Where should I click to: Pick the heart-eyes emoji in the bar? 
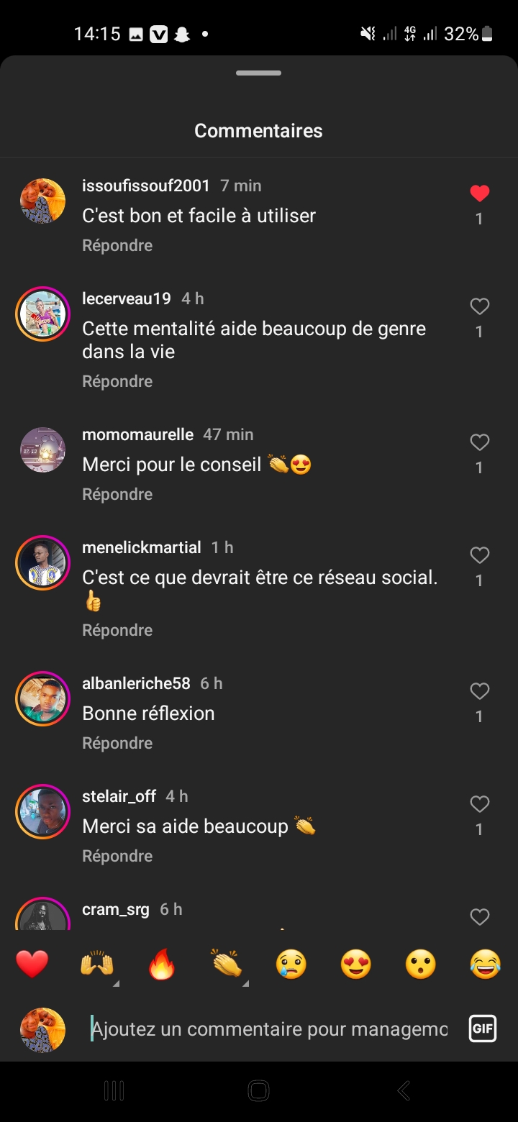tap(356, 964)
